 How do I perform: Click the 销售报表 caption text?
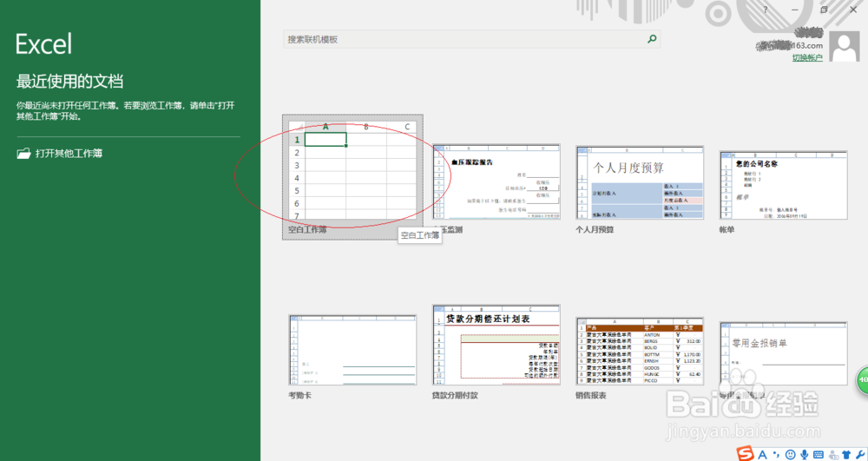[x=591, y=395]
